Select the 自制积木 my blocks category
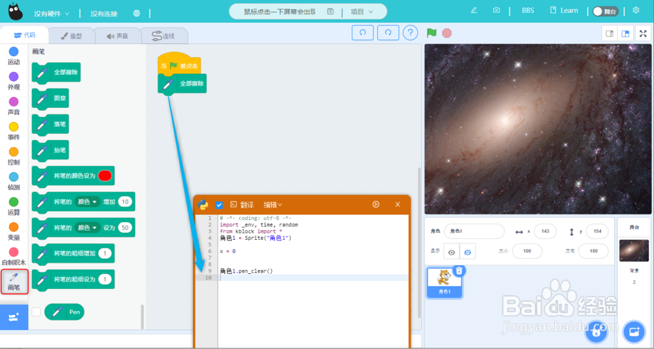Screen dimensions: 654x349 coord(14,256)
